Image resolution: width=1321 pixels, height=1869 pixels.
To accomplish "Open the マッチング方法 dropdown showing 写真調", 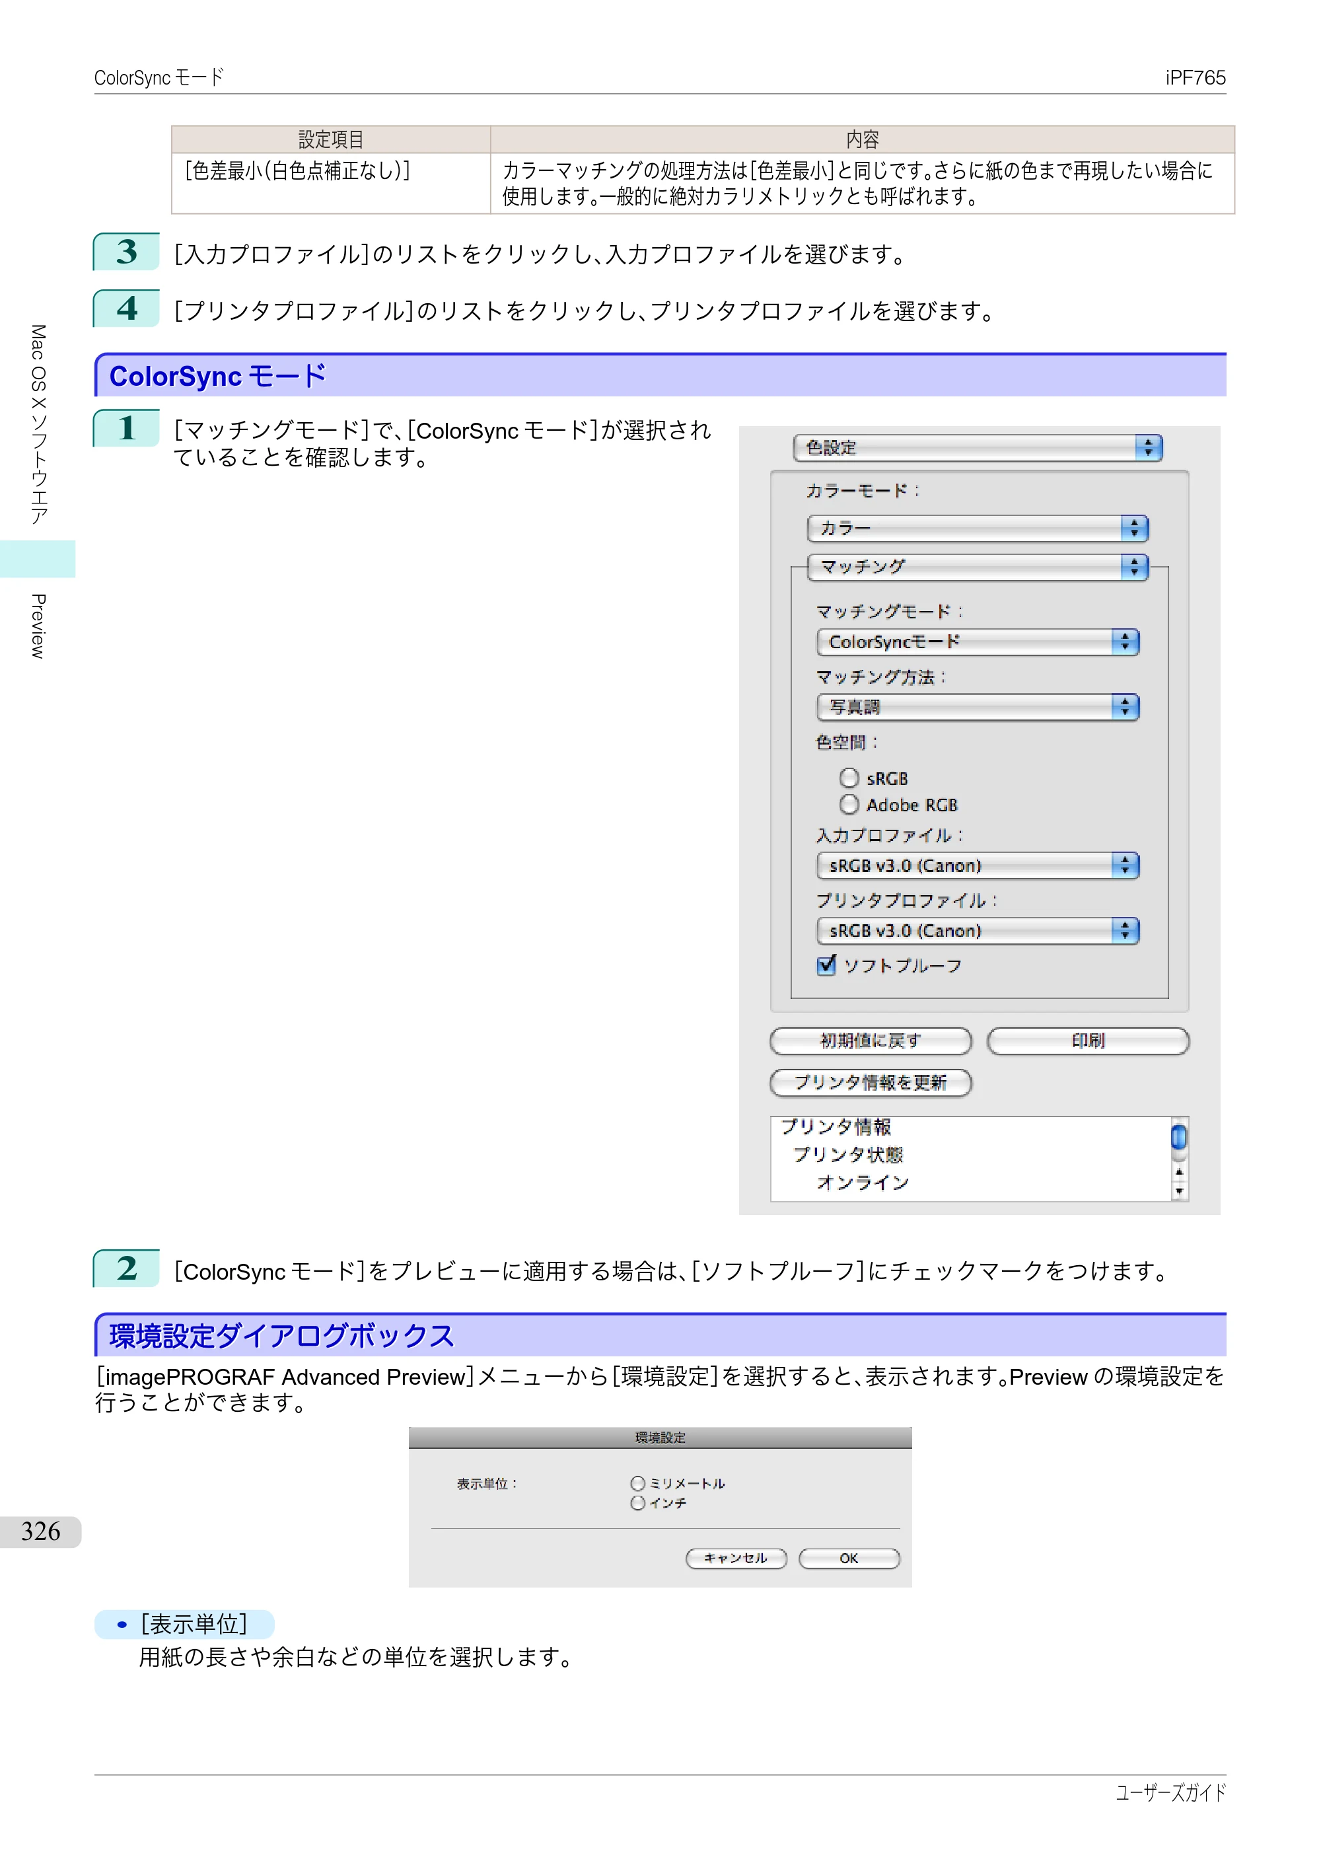I will pos(978,707).
